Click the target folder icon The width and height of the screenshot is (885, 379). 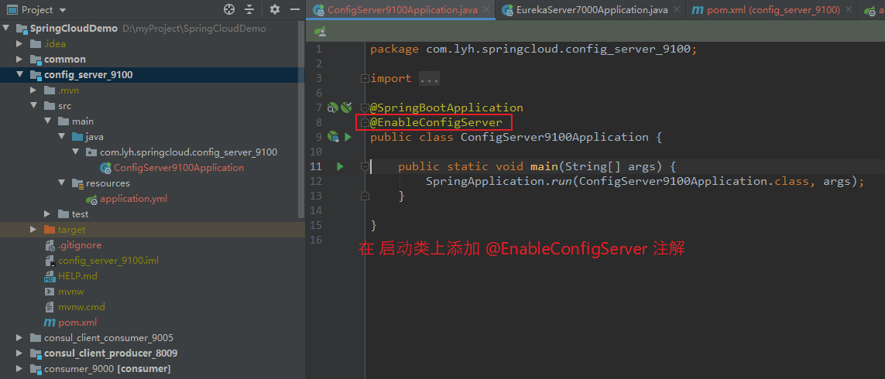click(x=50, y=230)
